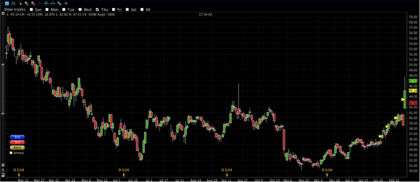Open the toolbar gray dropdown triangle
Image resolution: width=420 pixels, height=182 pixels.
point(66,4)
